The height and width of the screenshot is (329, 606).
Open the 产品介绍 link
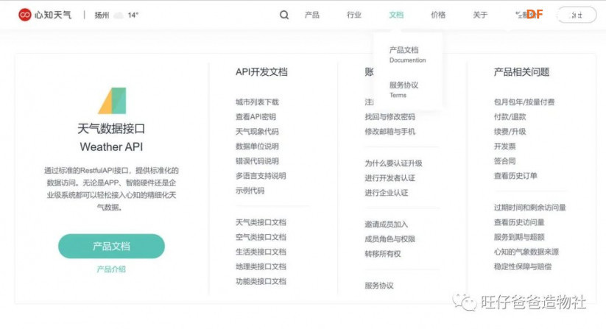click(x=111, y=269)
